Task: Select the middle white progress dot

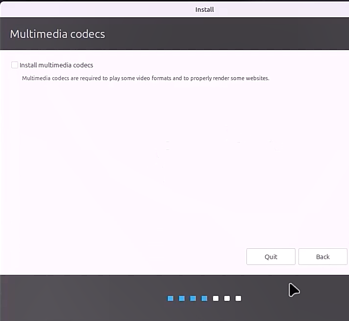Action: pyautogui.click(x=227, y=298)
